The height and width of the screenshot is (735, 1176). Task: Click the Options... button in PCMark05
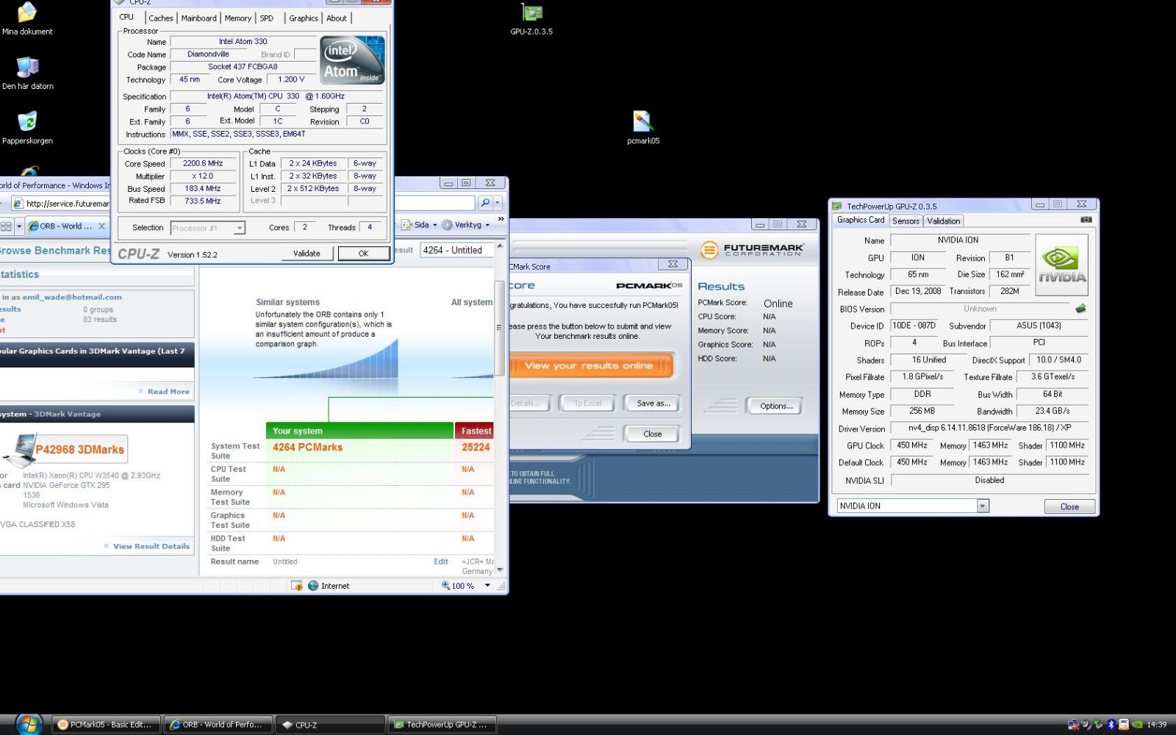tap(775, 406)
